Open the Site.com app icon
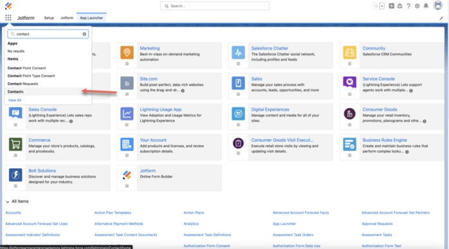This screenshot has width=449, height=249. point(127,83)
